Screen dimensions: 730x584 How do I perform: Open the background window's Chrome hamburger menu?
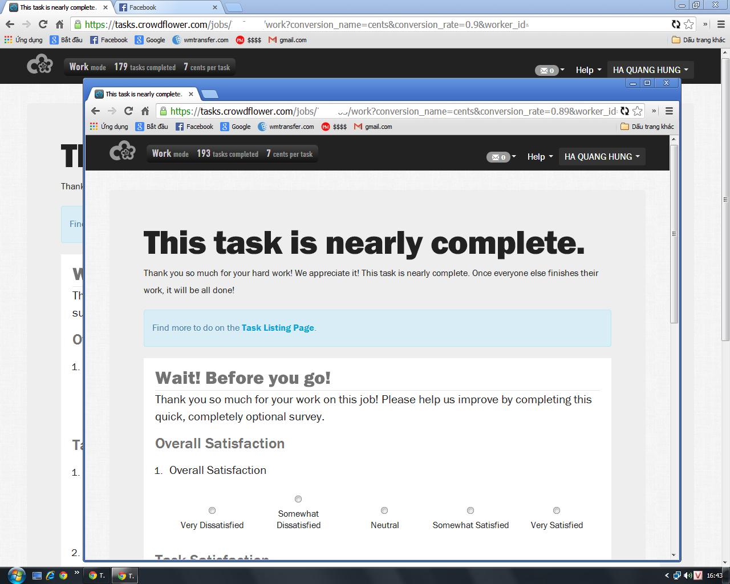click(721, 25)
